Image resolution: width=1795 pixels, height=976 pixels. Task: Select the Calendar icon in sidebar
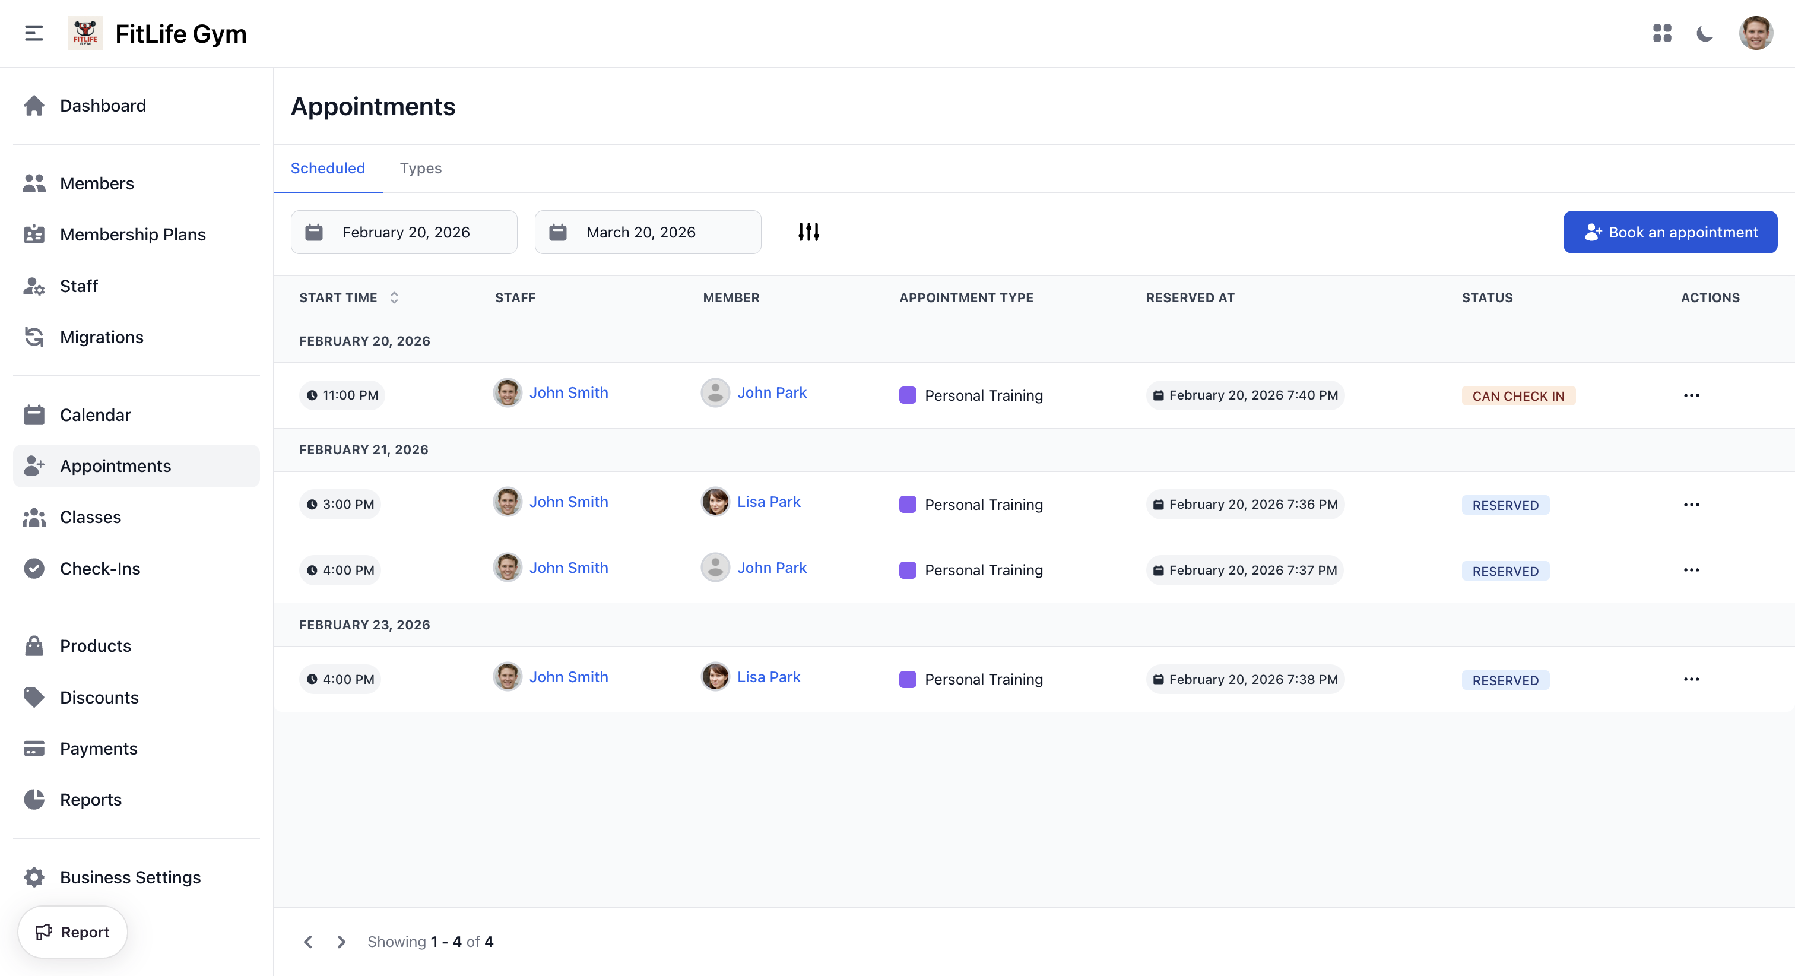point(34,414)
